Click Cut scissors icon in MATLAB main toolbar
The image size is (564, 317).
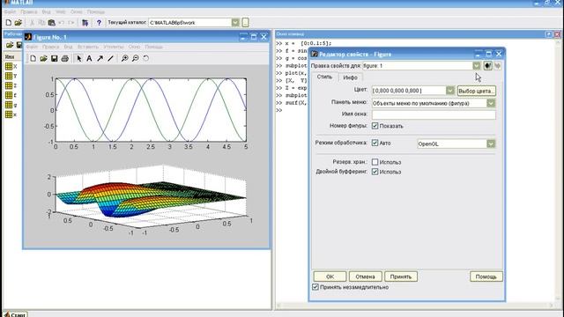pos(32,23)
